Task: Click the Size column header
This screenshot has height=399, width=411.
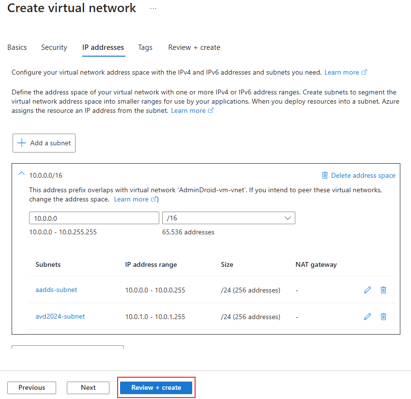Action: 227,264
